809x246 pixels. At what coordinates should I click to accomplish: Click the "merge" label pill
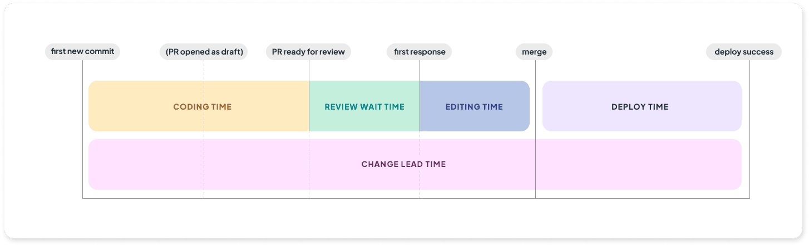(x=534, y=52)
